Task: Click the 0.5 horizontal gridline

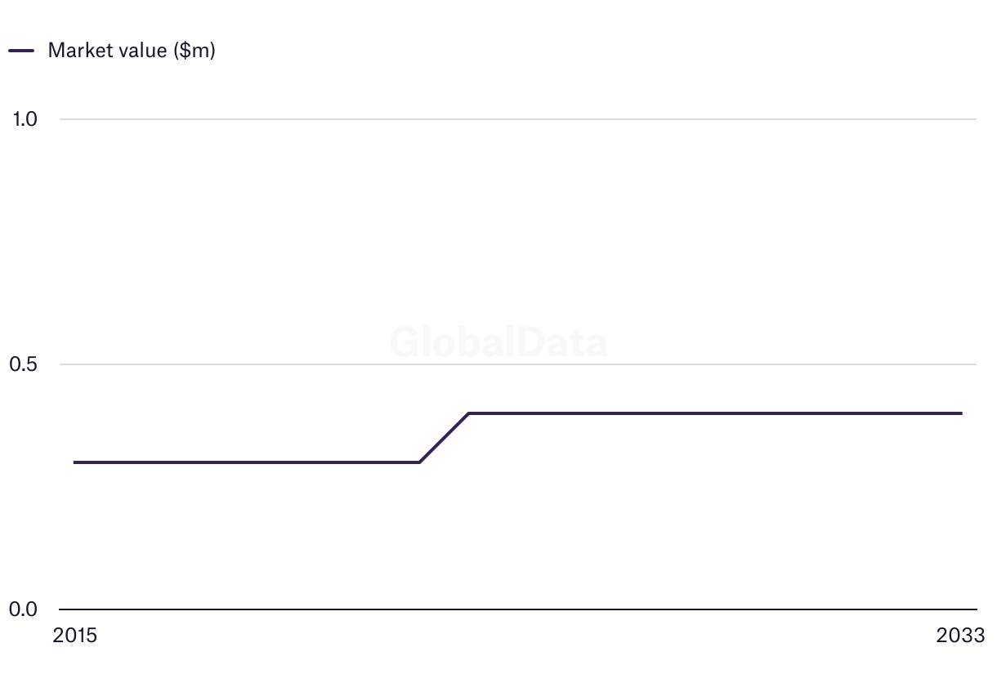Action: [x=518, y=364]
